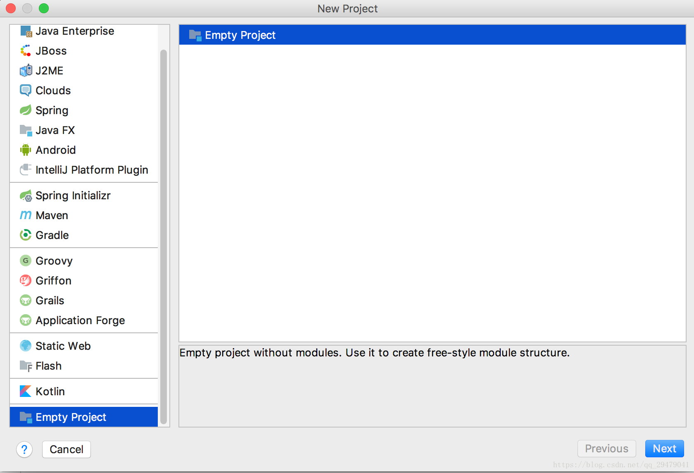Click the J2ME phone icon
Image resolution: width=694 pixels, height=473 pixels.
(x=26, y=71)
